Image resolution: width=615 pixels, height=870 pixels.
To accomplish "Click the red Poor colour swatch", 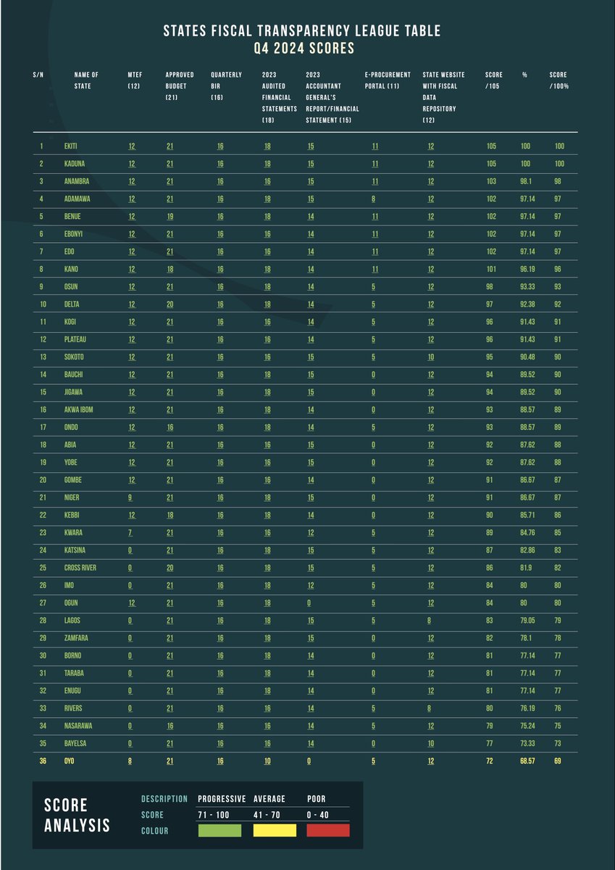I will [328, 830].
